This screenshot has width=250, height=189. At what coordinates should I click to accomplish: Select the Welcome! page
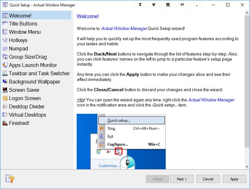pos(36,16)
